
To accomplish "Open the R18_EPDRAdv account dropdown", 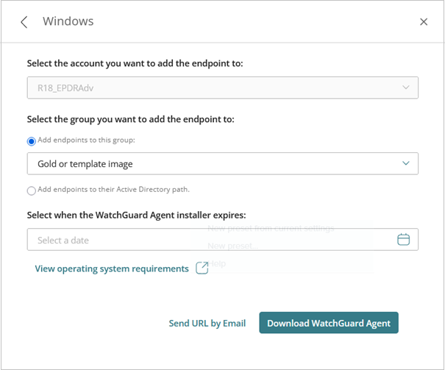I will (222, 88).
